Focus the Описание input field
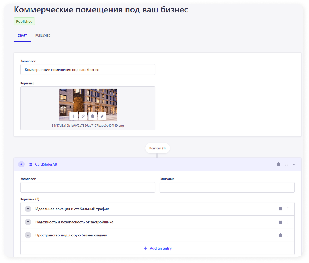This screenshot has height=263, width=309. 227,187
